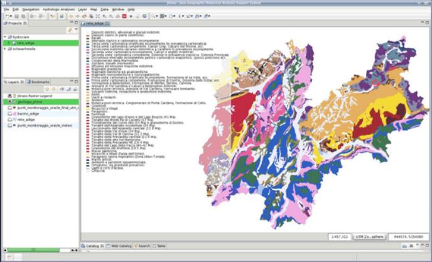Open the Hydrologic Analyses menu
Image resolution: width=432 pixels, height=262 pixels.
58,9
